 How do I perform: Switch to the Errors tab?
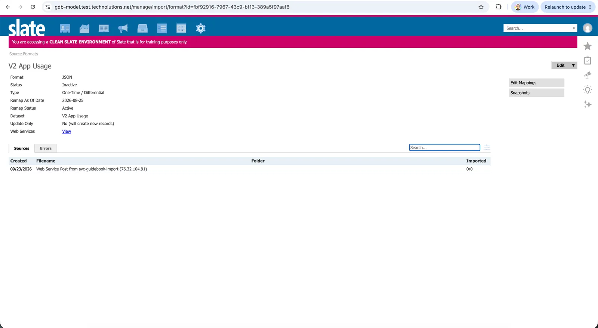(x=46, y=148)
